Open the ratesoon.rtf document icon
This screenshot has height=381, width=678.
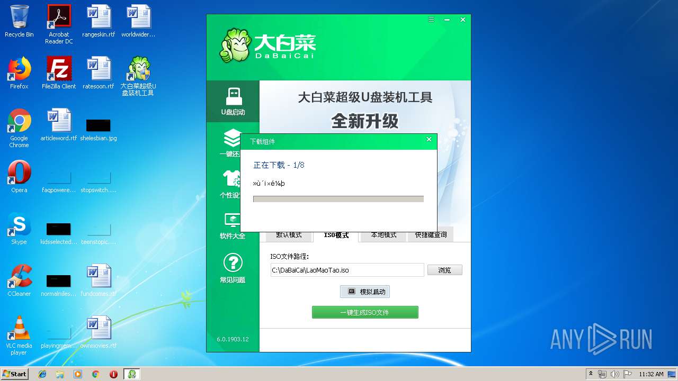click(x=99, y=74)
